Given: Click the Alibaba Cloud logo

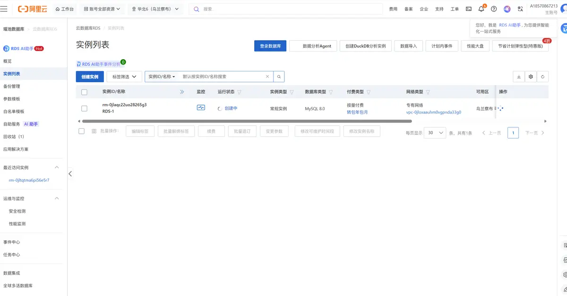Looking at the screenshot, I should coord(32,9).
